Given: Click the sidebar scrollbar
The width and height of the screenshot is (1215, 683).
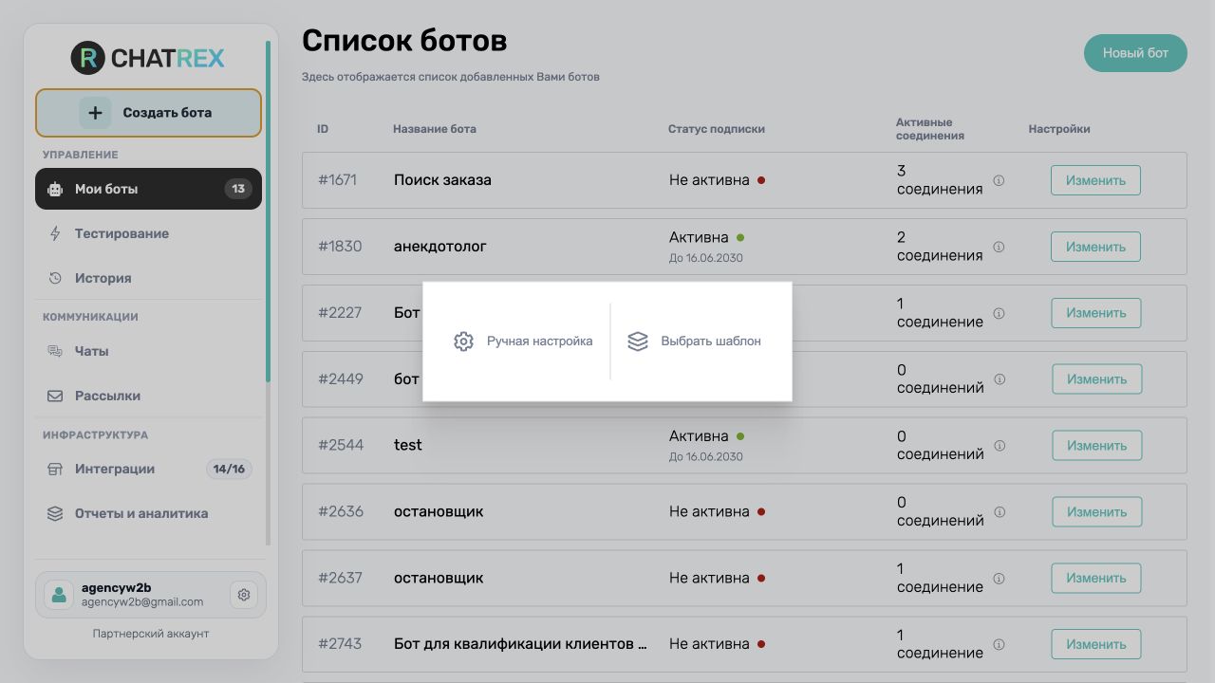Looking at the screenshot, I should 269,211.
